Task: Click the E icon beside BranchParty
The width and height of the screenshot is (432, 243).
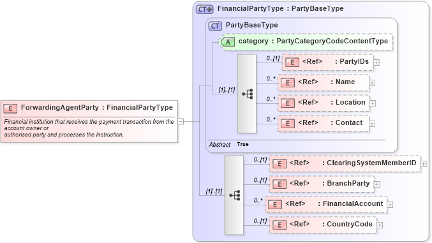Action: (279, 184)
